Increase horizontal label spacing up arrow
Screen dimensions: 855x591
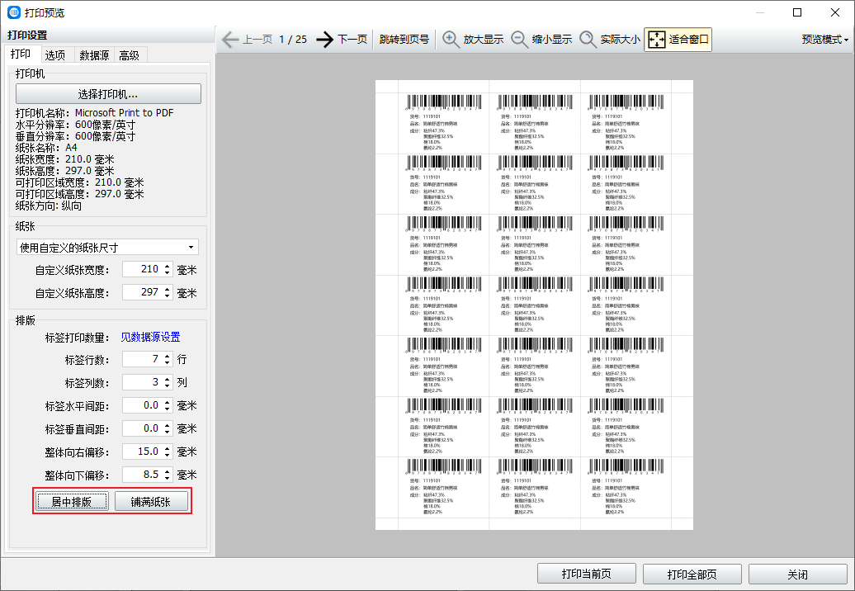168,402
